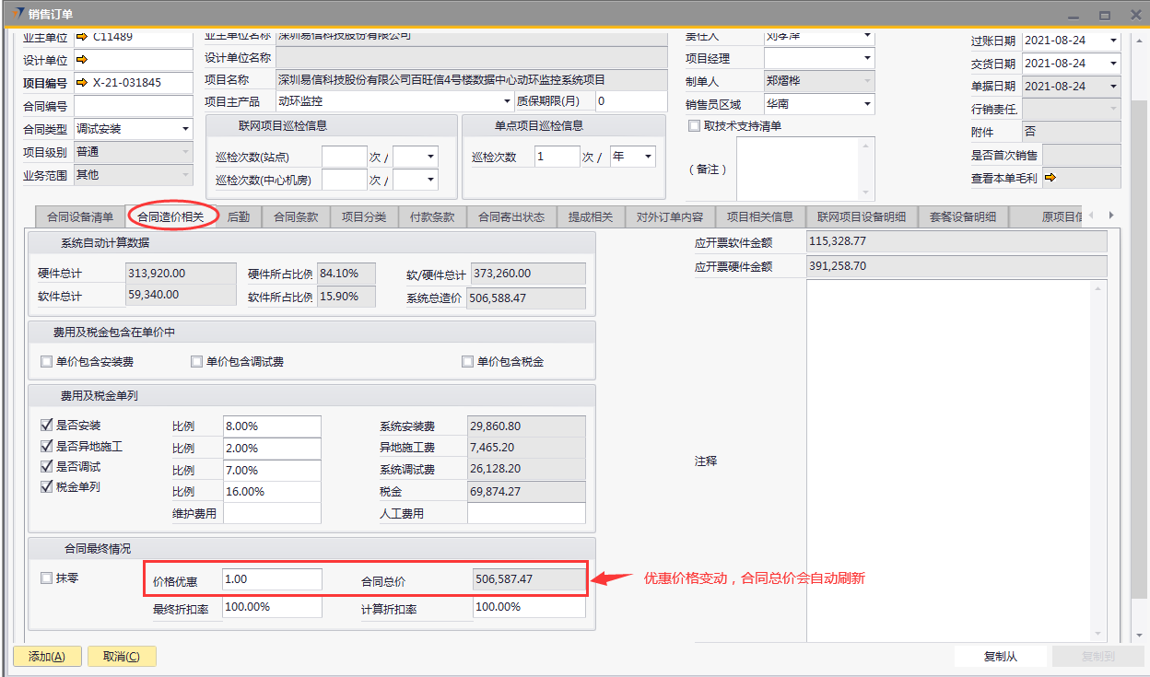Viewport: 1150px width, 677px height.
Task: Uncheck the 是否异地施工 checkbox
Action: (47, 446)
